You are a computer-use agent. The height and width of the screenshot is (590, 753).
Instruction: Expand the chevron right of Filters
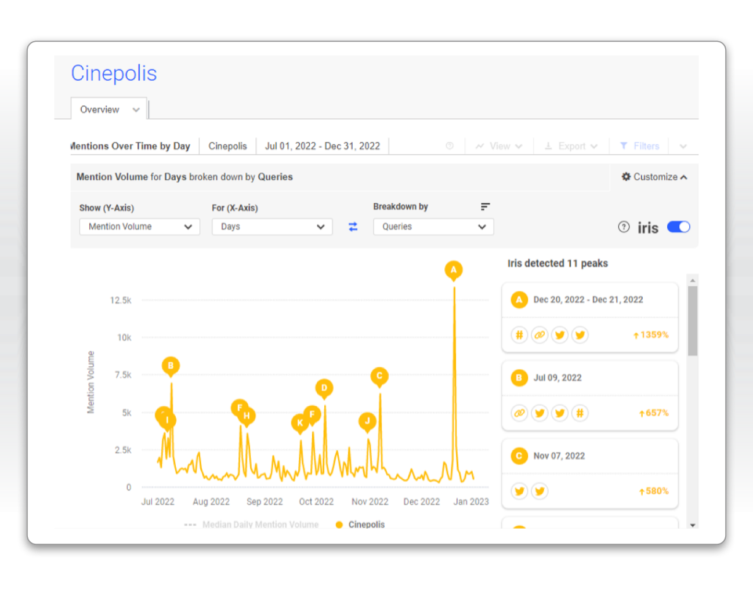pyautogui.click(x=683, y=146)
